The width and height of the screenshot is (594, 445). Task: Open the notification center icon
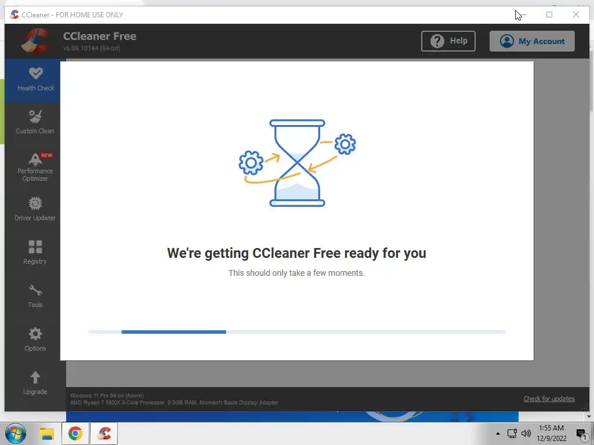581,434
